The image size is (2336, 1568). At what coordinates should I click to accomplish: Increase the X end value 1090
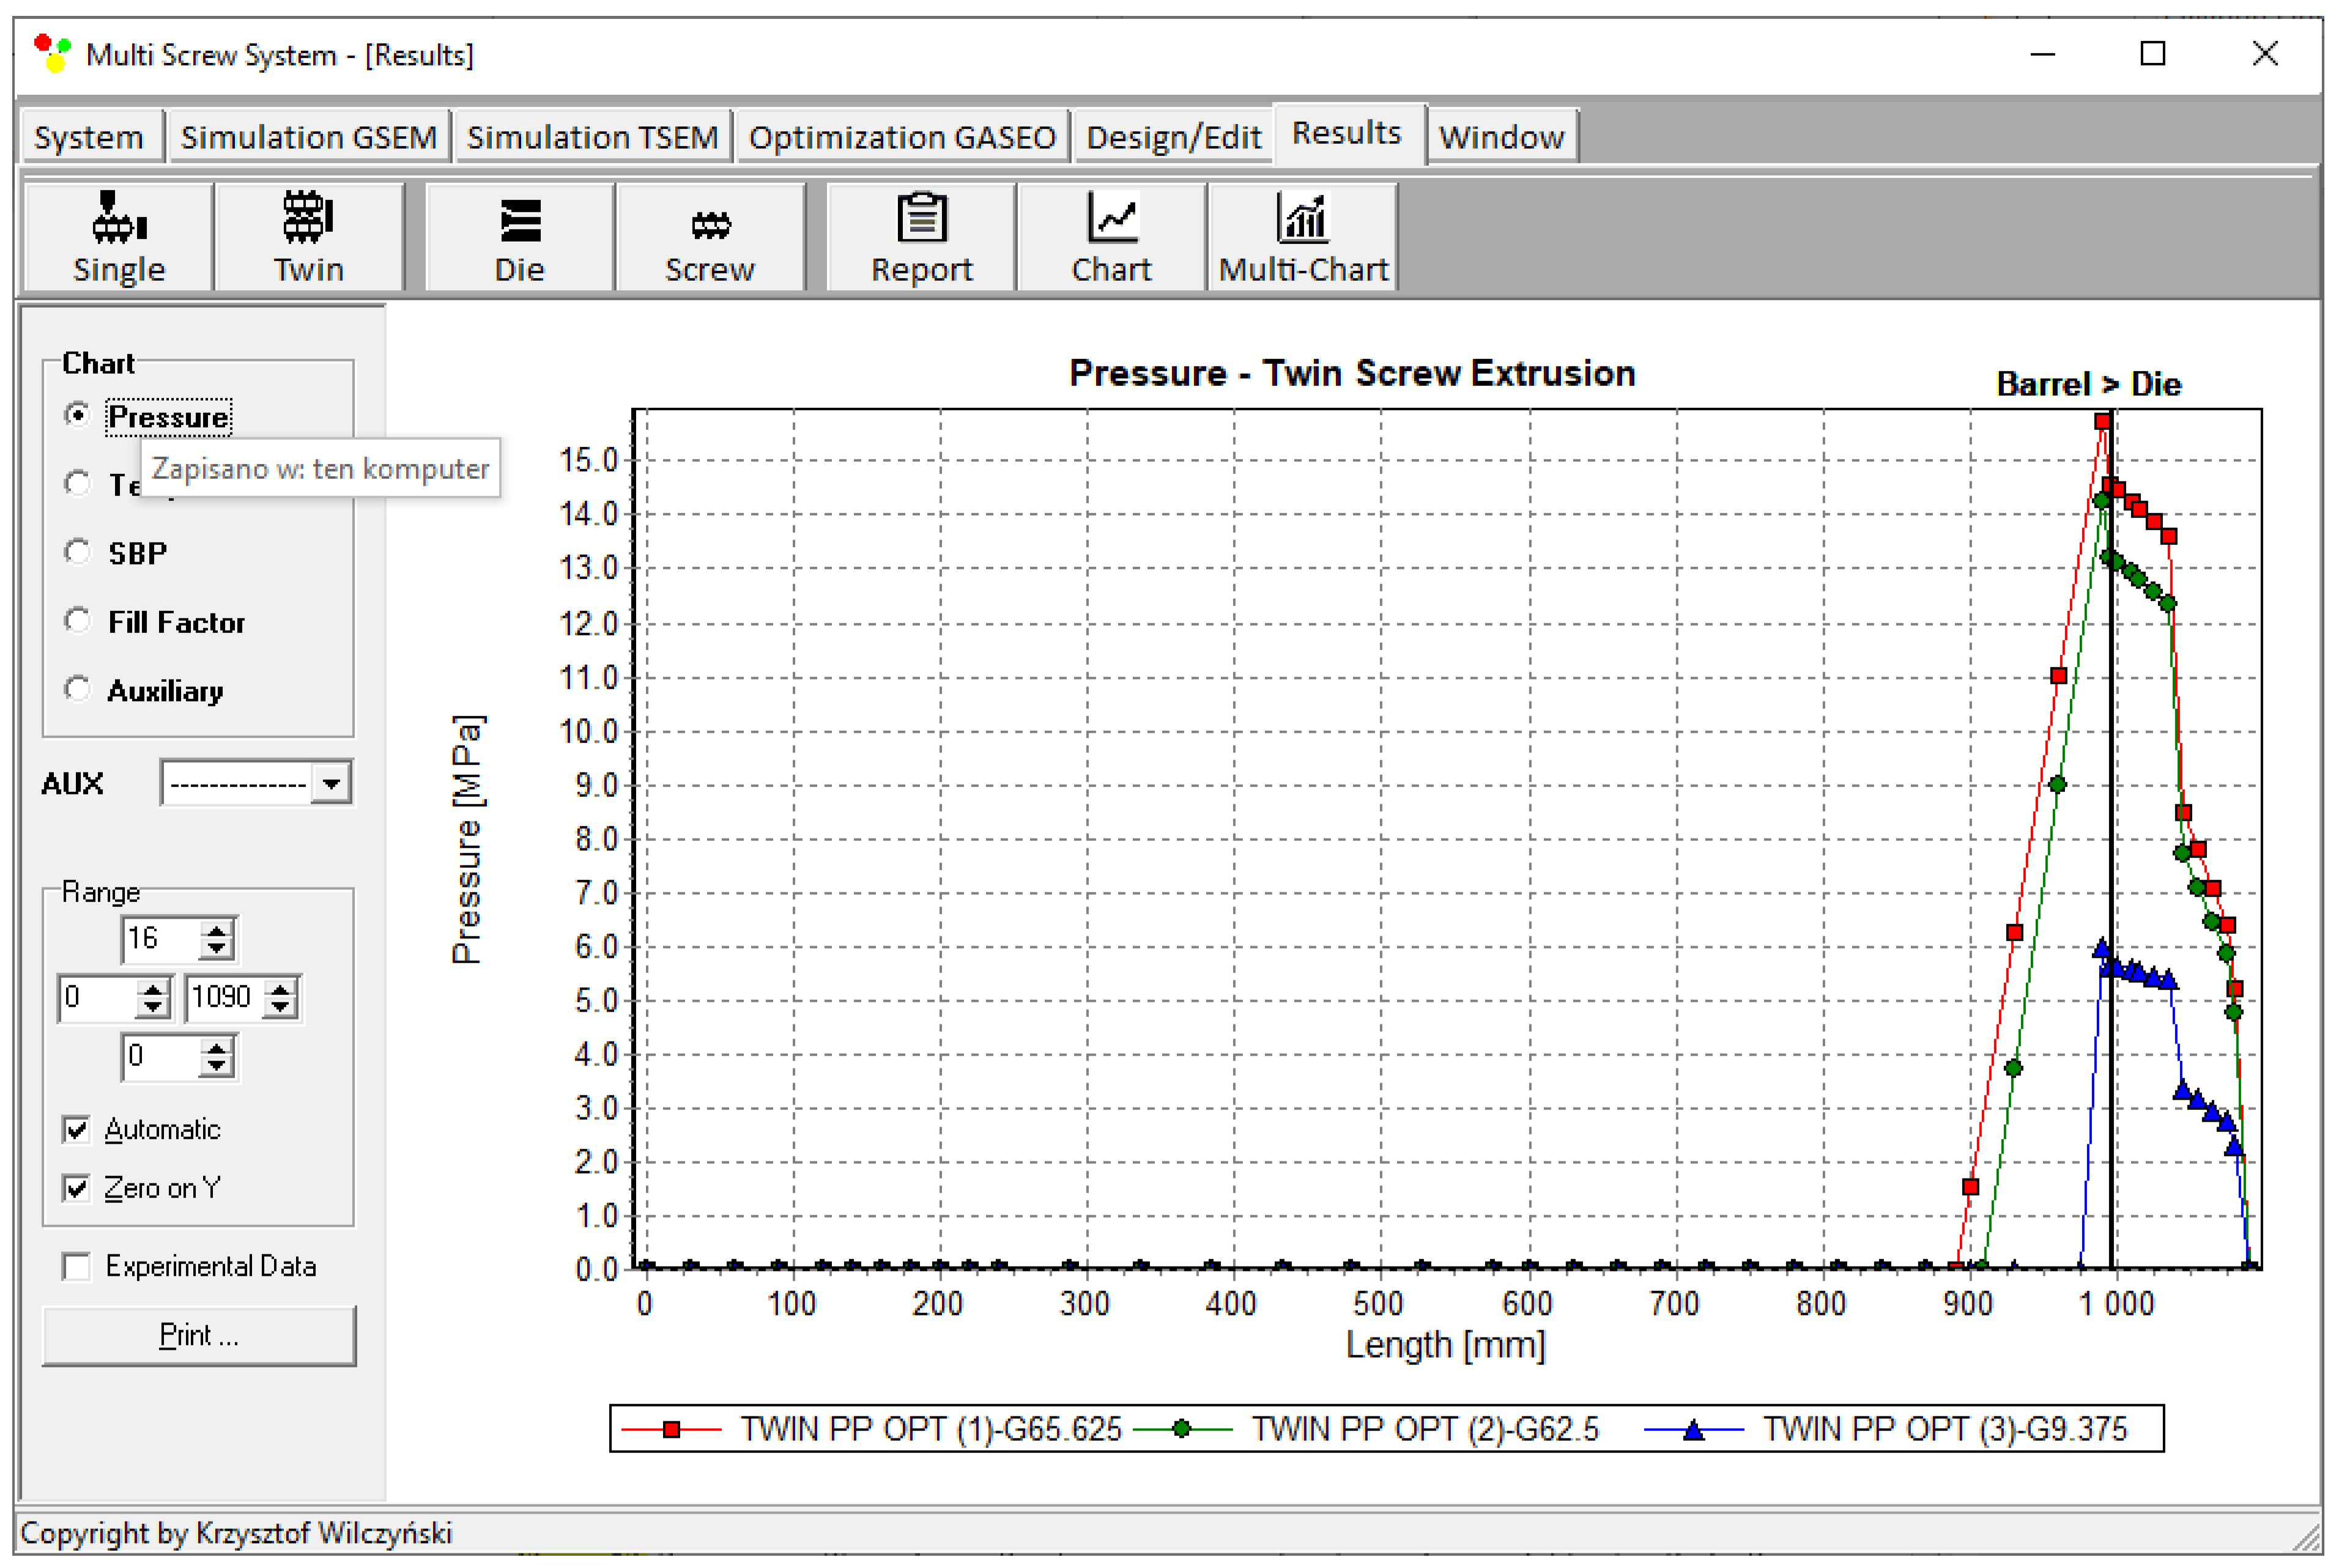pos(280,988)
